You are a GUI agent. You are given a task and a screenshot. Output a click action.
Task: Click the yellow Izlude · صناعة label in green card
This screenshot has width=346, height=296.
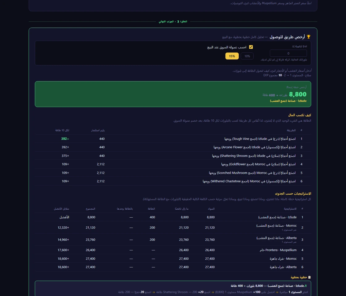(x=288, y=101)
